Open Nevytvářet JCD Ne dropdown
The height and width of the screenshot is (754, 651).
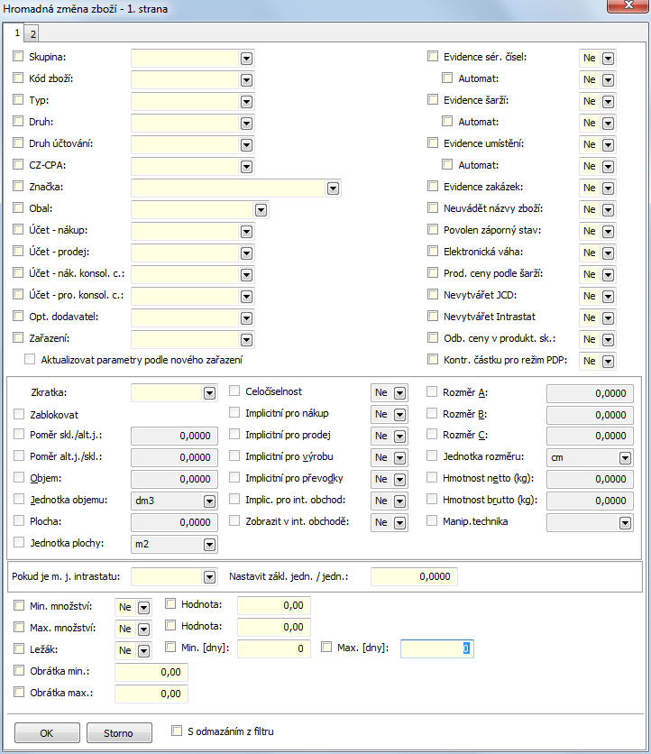pos(609,296)
